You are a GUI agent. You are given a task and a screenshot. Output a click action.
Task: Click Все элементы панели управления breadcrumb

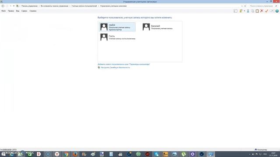pos(54,6)
